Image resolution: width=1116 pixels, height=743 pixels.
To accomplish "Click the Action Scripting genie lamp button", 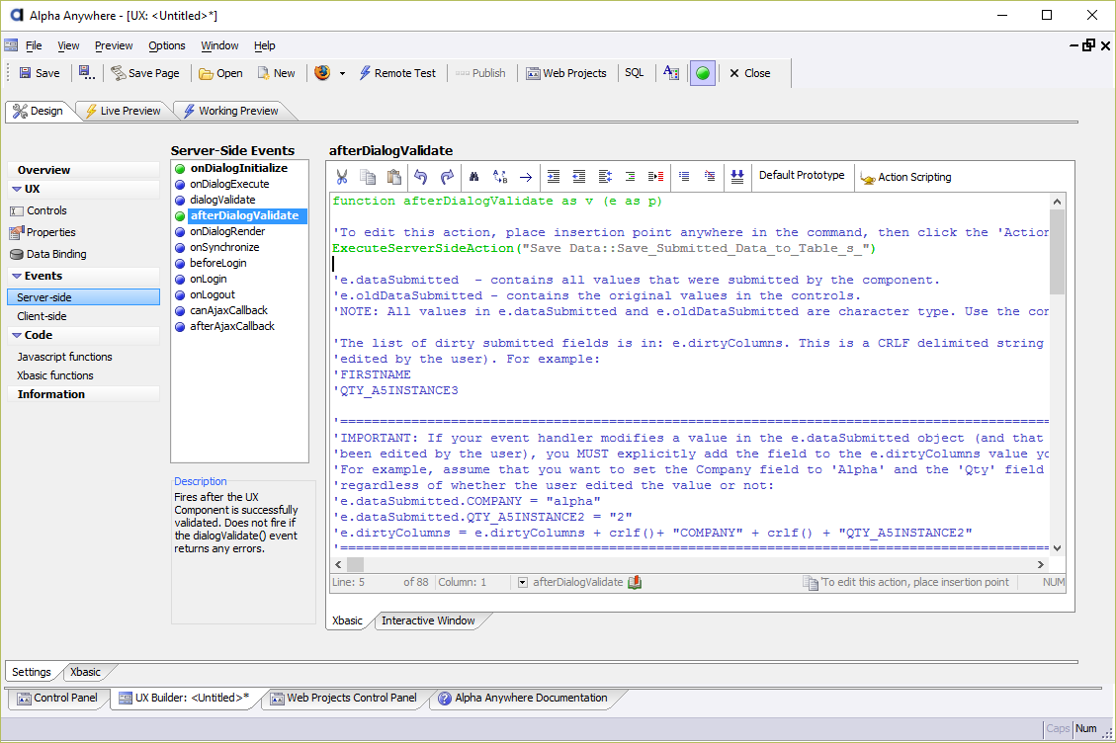I will tap(905, 177).
